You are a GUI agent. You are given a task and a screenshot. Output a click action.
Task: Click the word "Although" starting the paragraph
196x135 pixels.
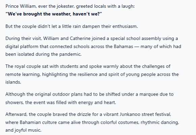(15, 94)
